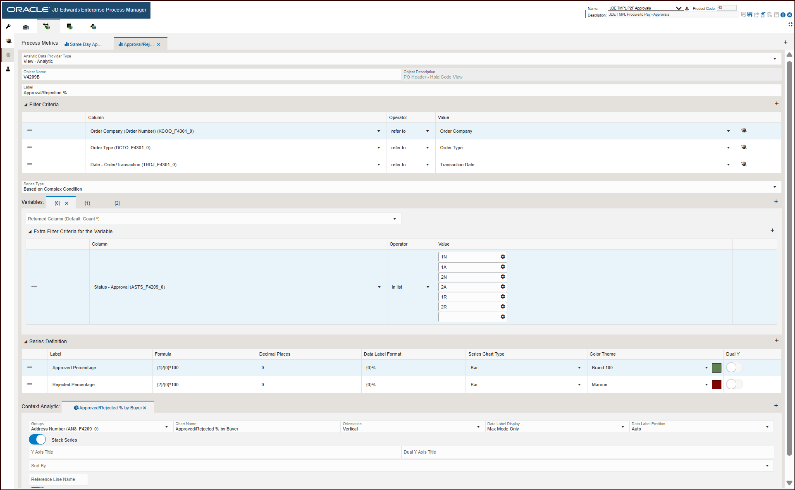
Task: Collapse the Filter Criteria section
Action: coord(26,105)
